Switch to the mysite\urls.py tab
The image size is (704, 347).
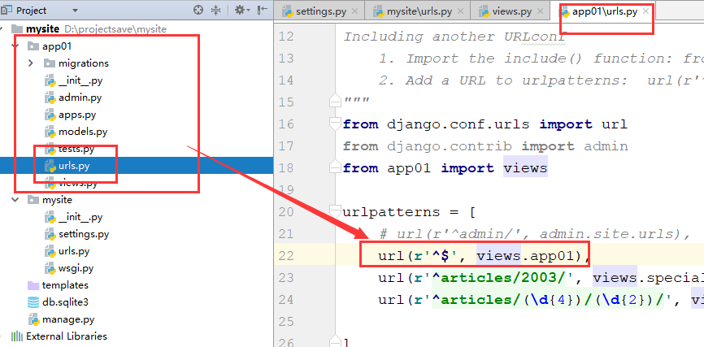click(x=419, y=11)
